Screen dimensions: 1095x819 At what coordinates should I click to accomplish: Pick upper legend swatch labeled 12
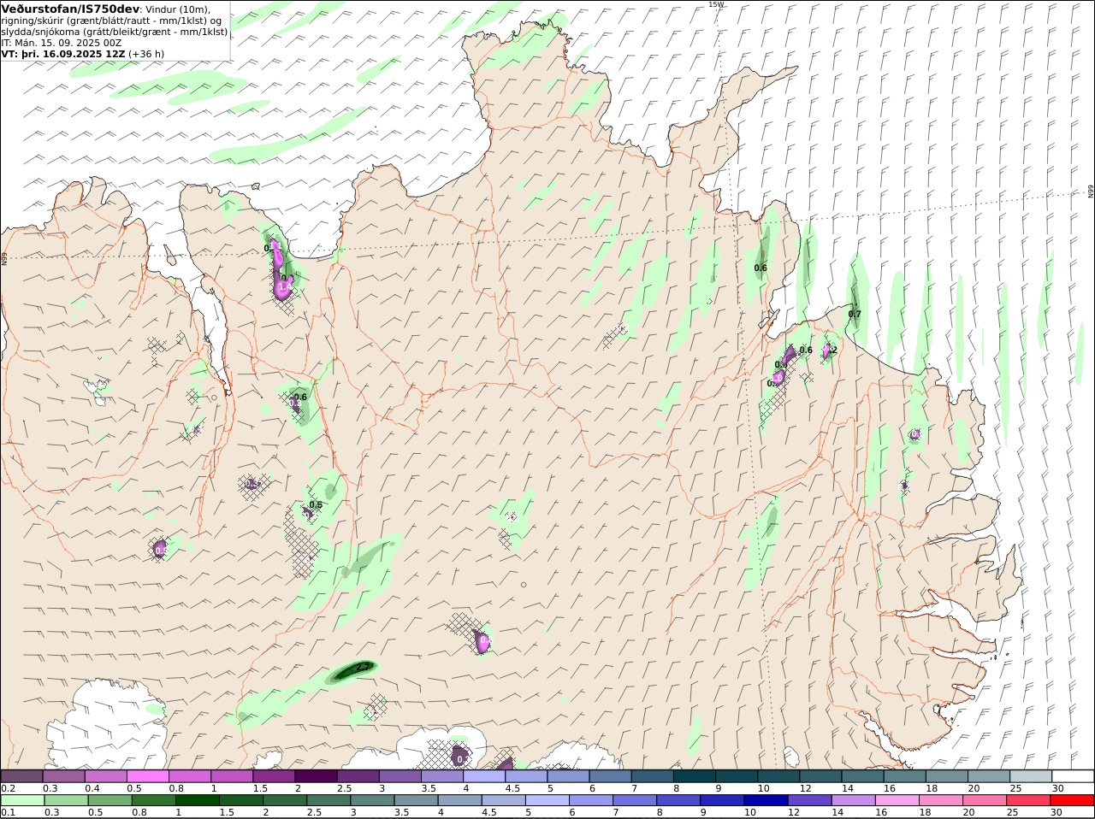(821, 776)
